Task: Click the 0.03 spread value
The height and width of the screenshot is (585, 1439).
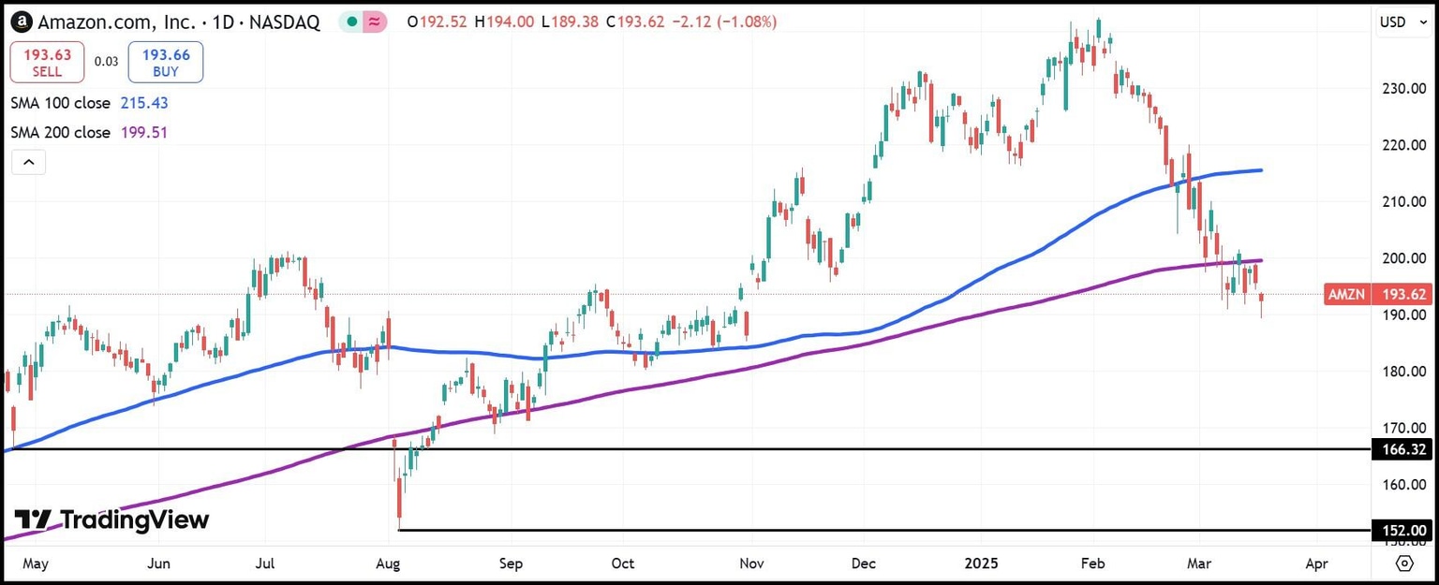Action: point(106,62)
